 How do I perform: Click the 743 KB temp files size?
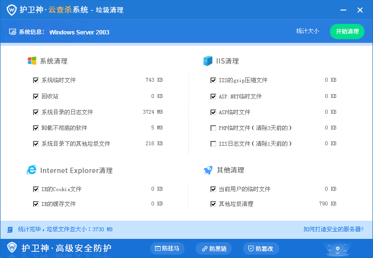(154, 80)
